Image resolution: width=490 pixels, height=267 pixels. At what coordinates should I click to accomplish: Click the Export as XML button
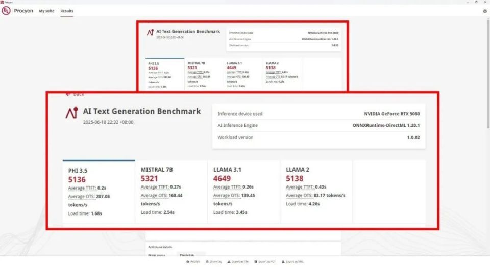coord(292,262)
